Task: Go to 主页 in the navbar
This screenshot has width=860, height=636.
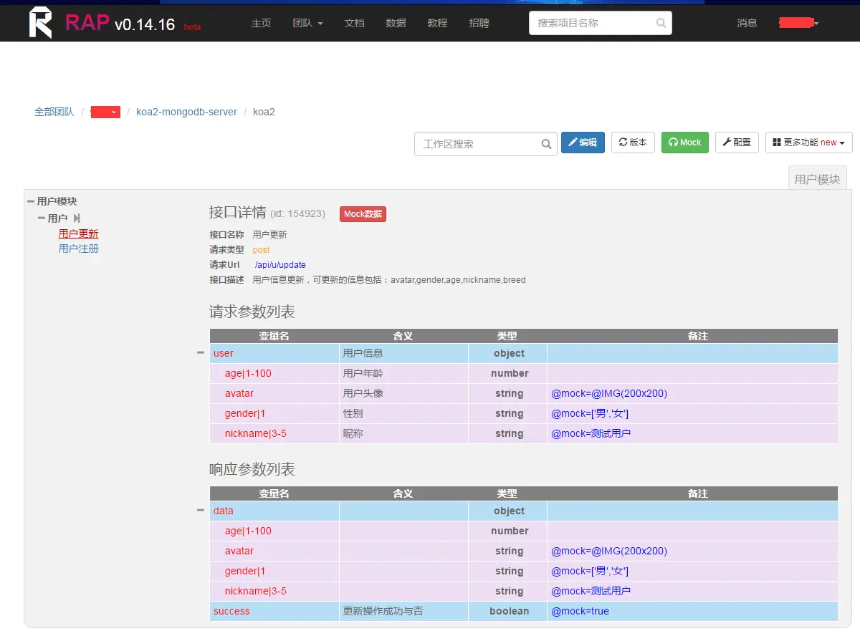Action: pos(261,23)
